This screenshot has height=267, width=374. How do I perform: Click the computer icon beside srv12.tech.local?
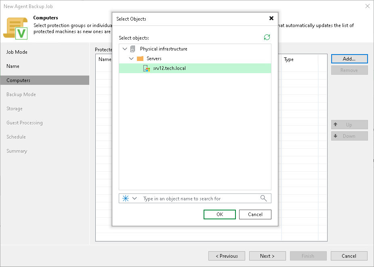point(147,68)
